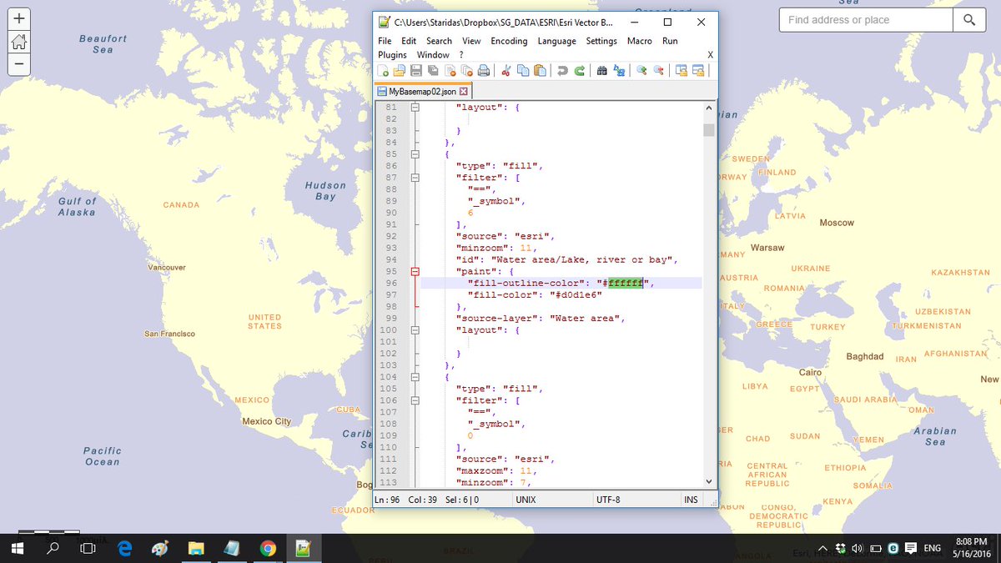Click the Print icon in the toolbar
This screenshot has height=563, width=1001.
point(484,71)
